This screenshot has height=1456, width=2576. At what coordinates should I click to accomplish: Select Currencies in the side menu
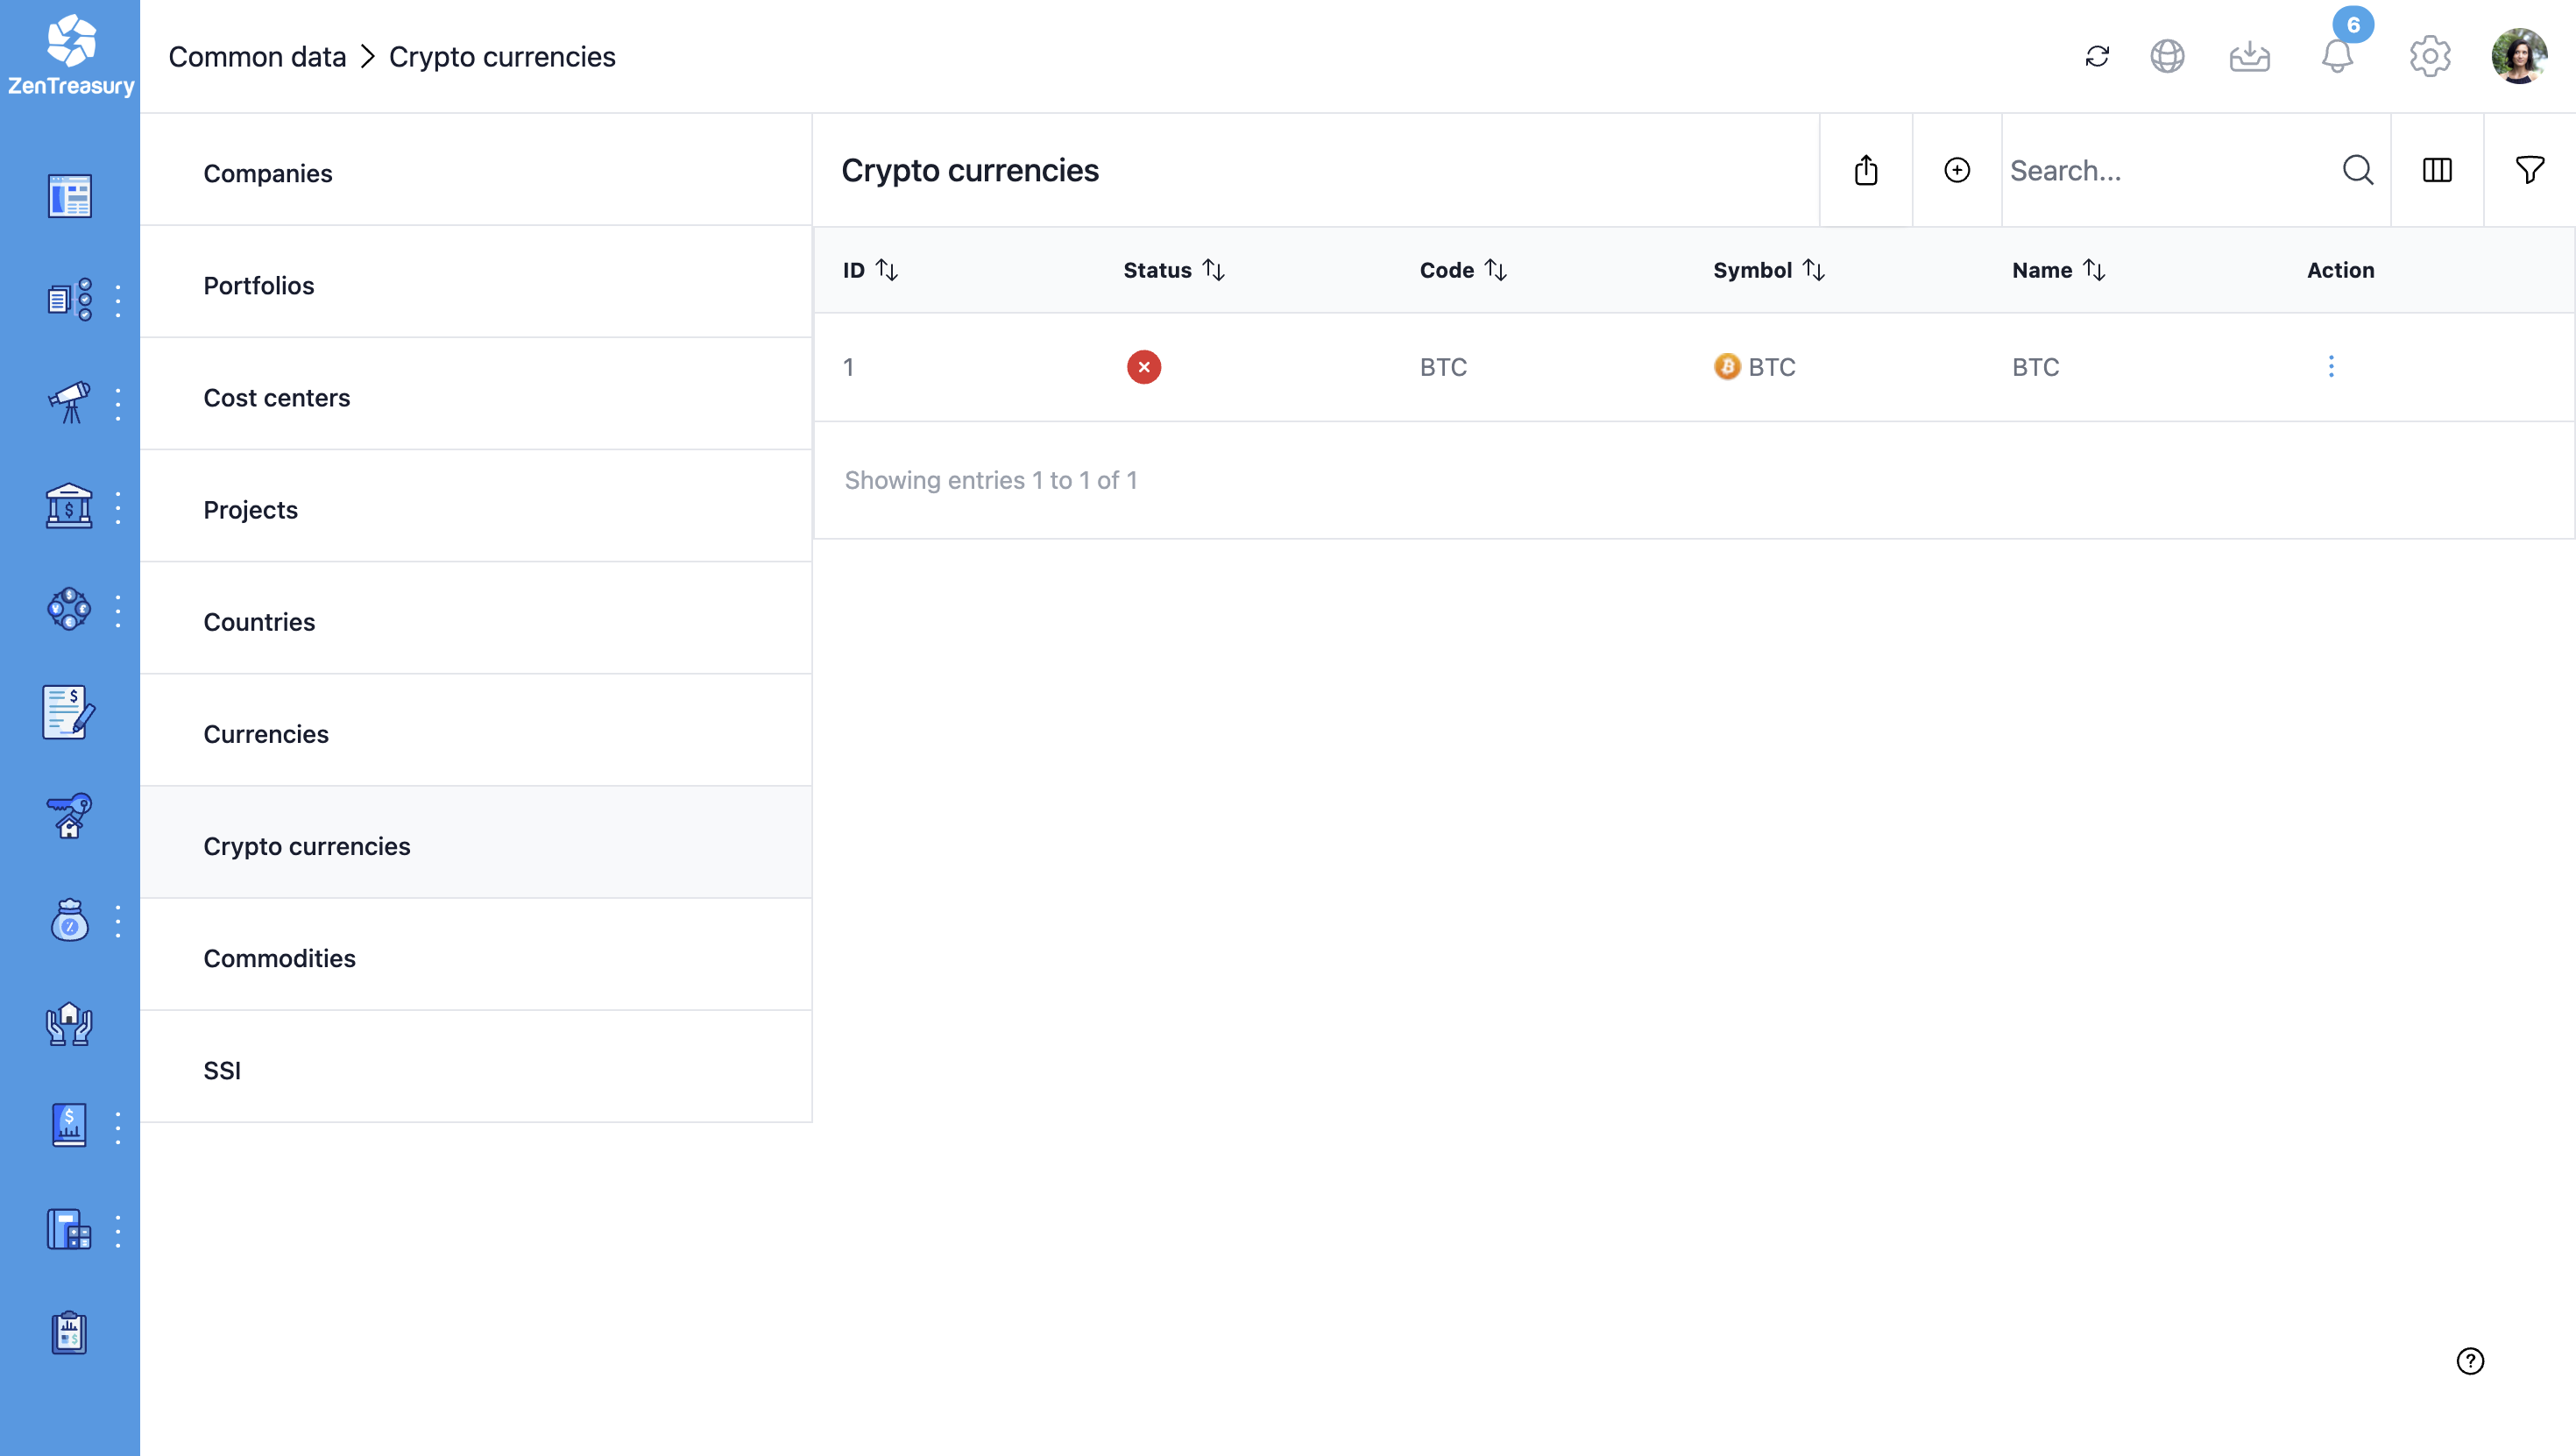266,733
